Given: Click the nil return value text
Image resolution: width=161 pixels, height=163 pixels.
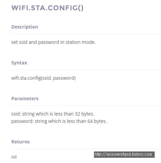Looking at the screenshot, I should click(x=14, y=157).
